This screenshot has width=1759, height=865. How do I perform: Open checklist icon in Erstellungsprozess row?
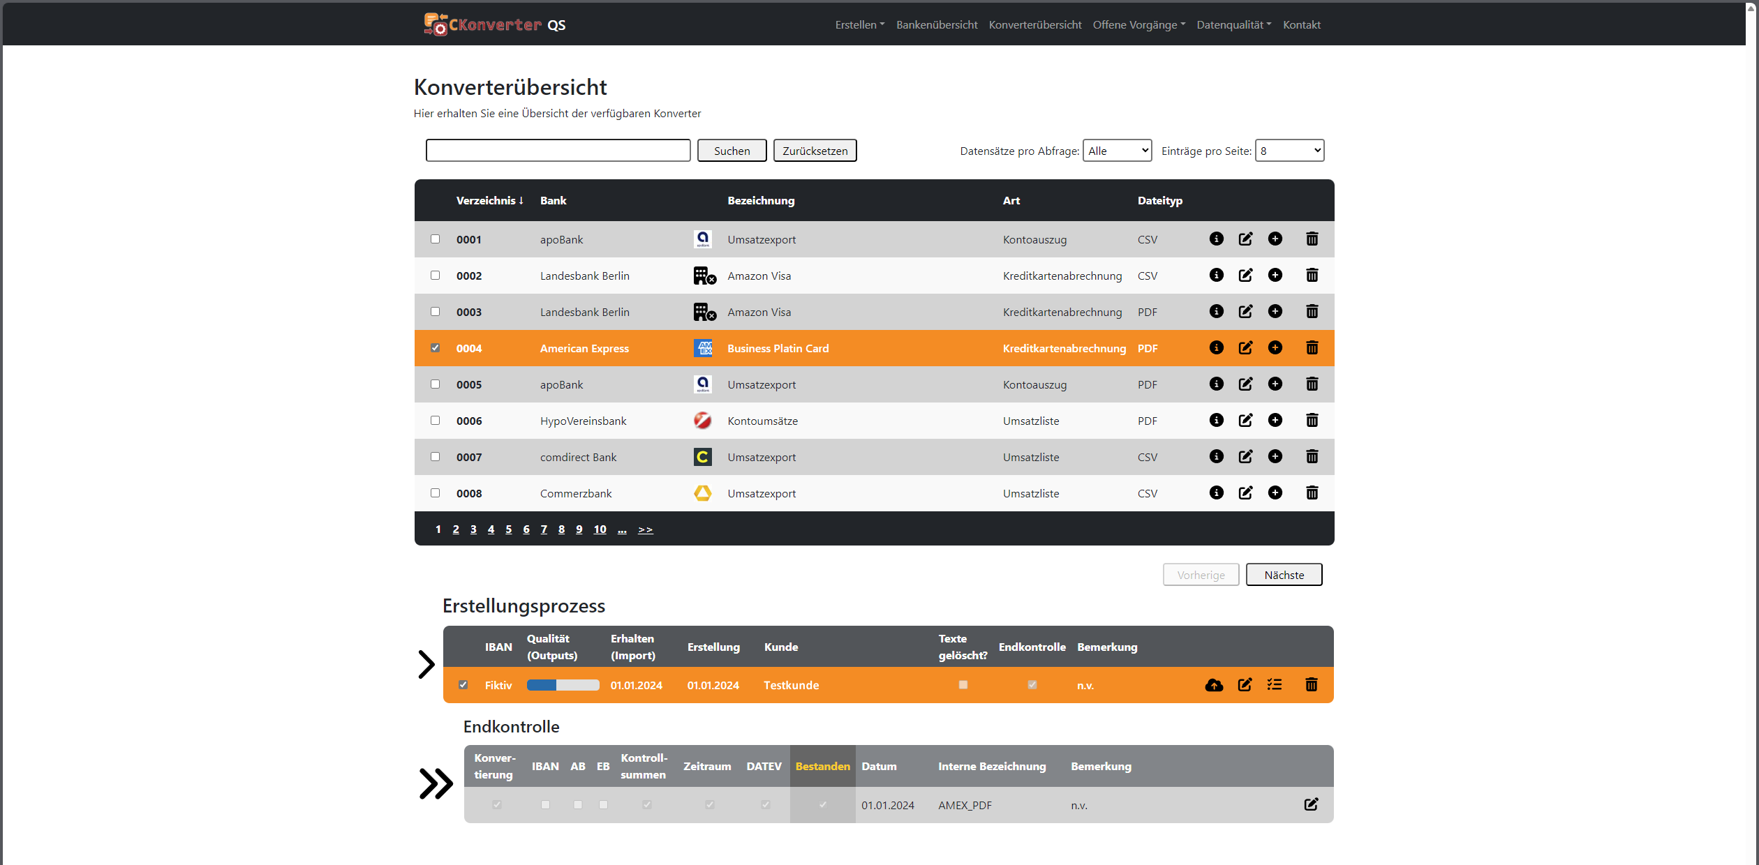pos(1275,685)
